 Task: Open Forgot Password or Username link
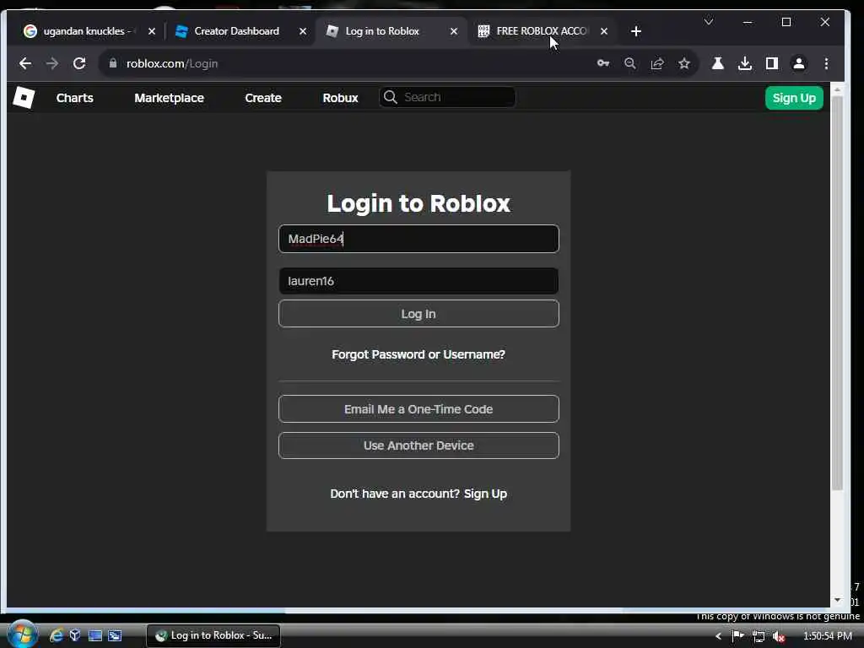pyautogui.click(x=418, y=354)
